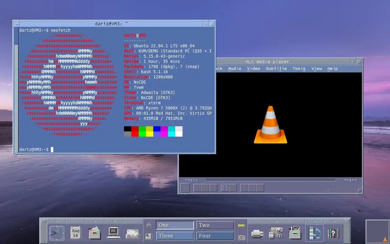The height and width of the screenshot is (244, 390).
Task: Launch the terminal computer icon on panel
Action: (x=114, y=233)
